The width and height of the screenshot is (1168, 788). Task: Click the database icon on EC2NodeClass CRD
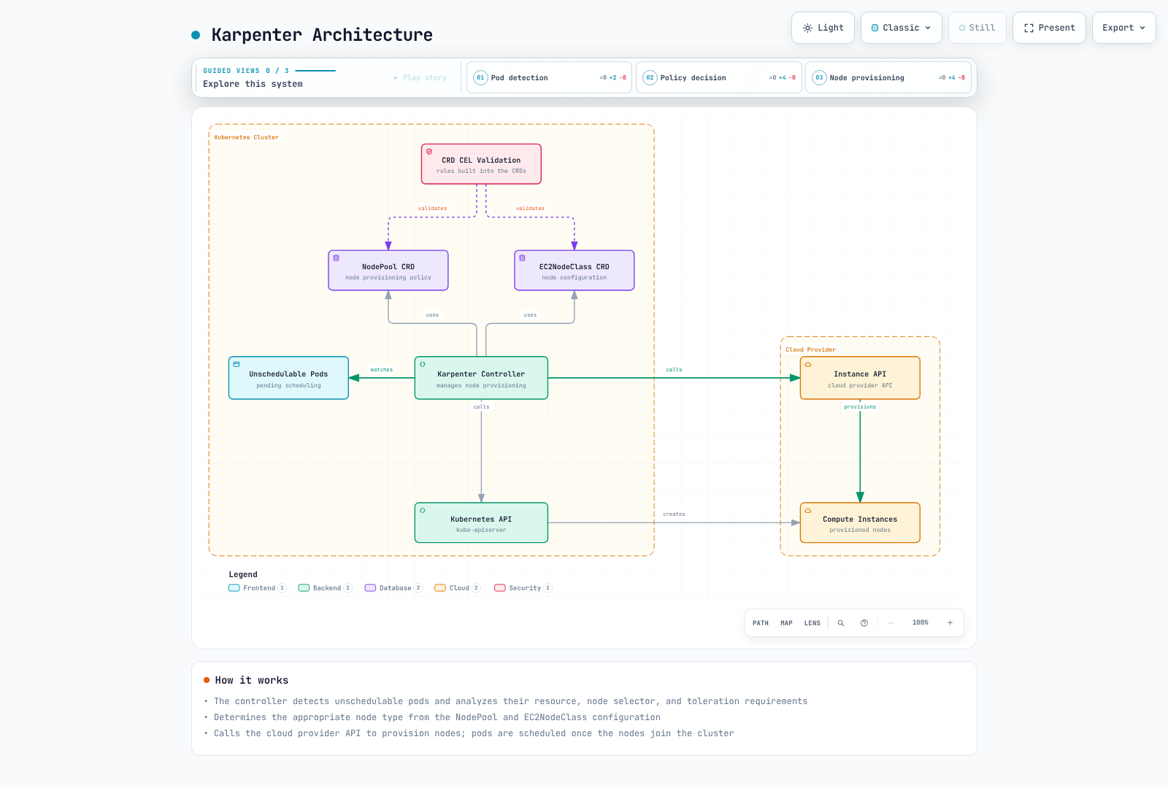(523, 258)
